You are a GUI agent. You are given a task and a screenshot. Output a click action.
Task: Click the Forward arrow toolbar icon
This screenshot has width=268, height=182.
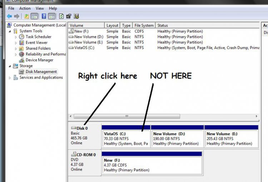coord(16,16)
